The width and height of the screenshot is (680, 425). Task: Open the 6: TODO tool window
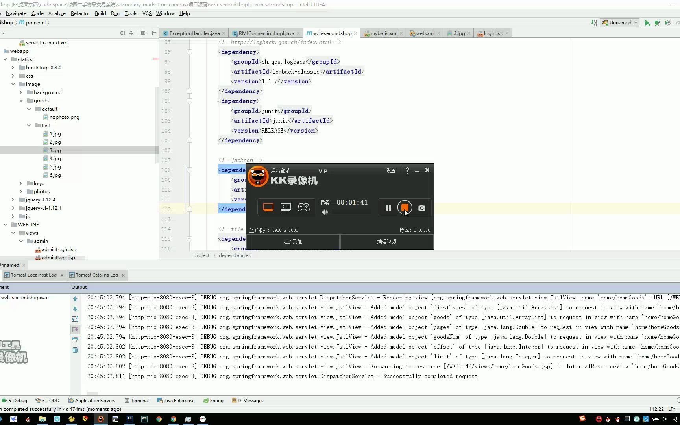pos(48,401)
